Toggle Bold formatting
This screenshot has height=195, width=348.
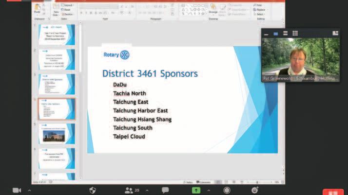[x=81, y=13]
